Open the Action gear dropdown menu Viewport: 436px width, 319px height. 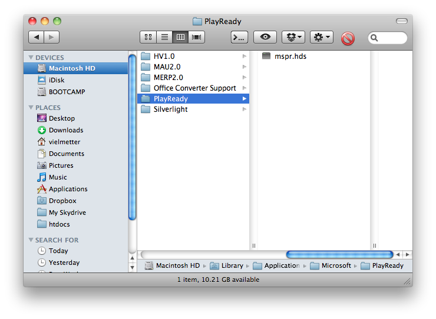322,37
